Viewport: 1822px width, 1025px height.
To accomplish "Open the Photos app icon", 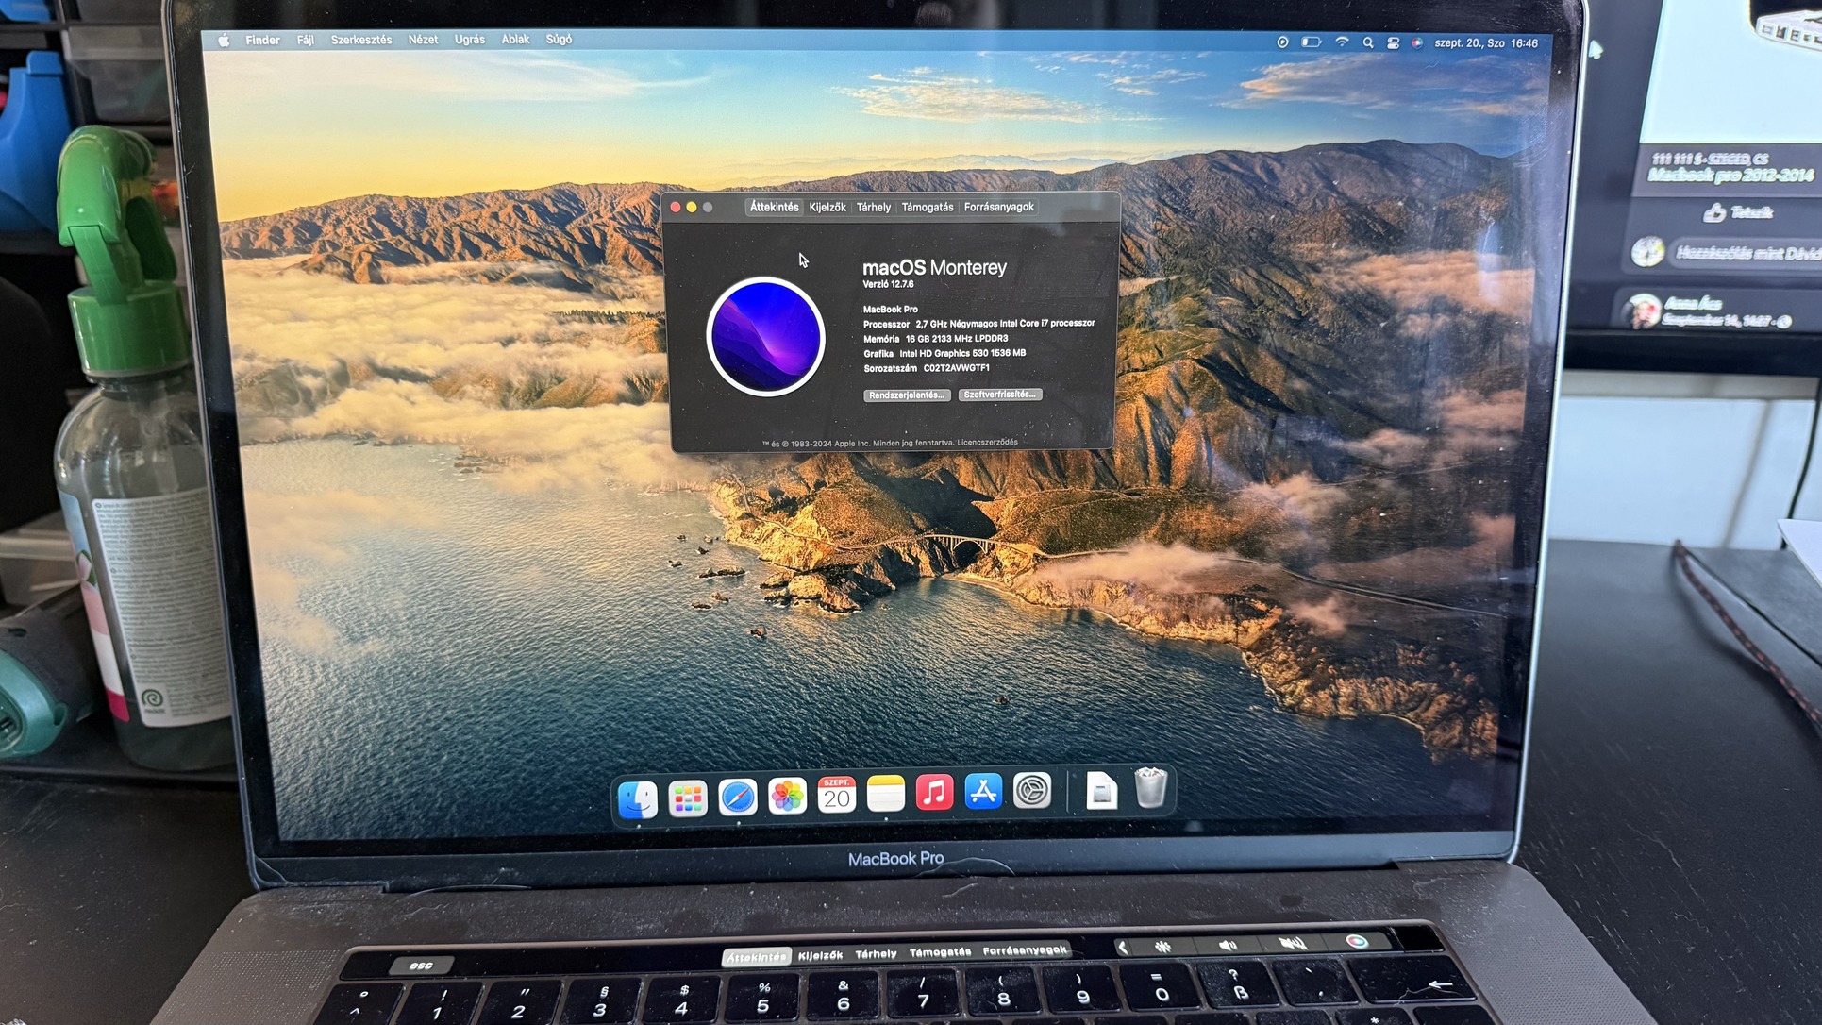I will pyautogui.click(x=787, y=797).
